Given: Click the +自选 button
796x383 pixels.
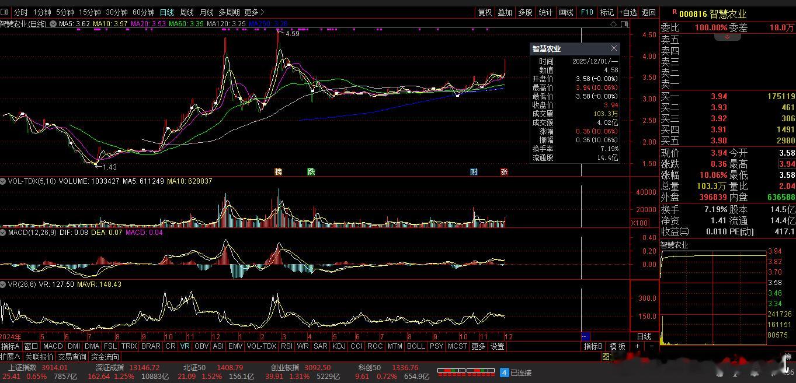Looking at the screenshot, I should 628,12.
